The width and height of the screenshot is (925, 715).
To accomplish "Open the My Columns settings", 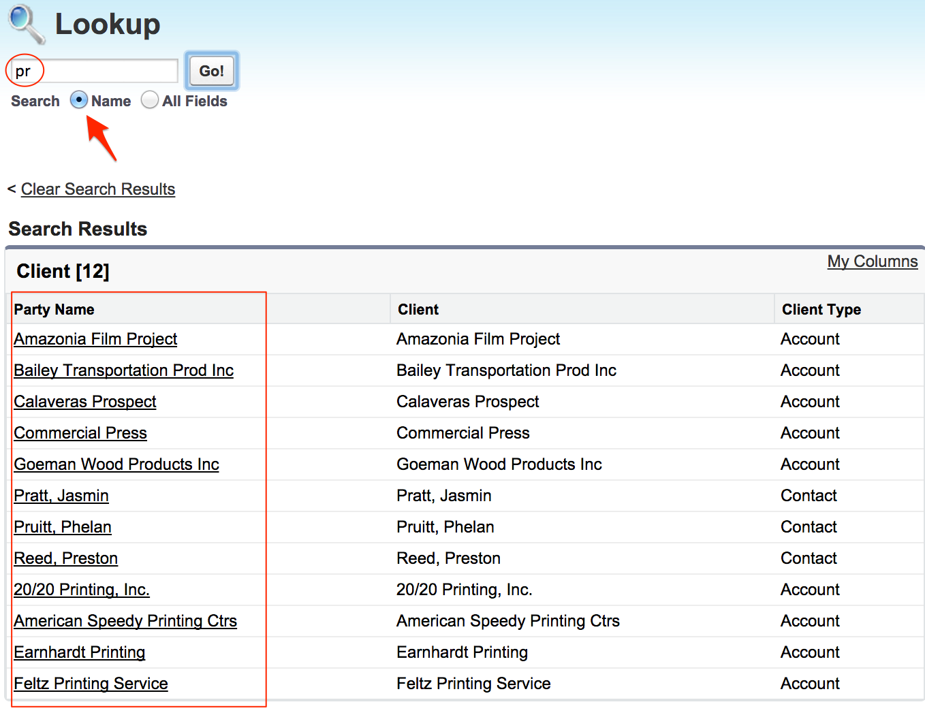I will 873,261.
